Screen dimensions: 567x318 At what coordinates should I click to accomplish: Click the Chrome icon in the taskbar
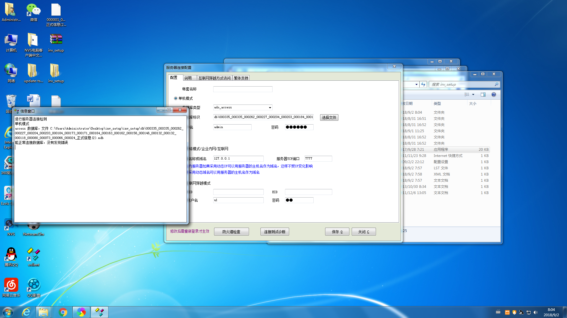(x=63, y=312)
